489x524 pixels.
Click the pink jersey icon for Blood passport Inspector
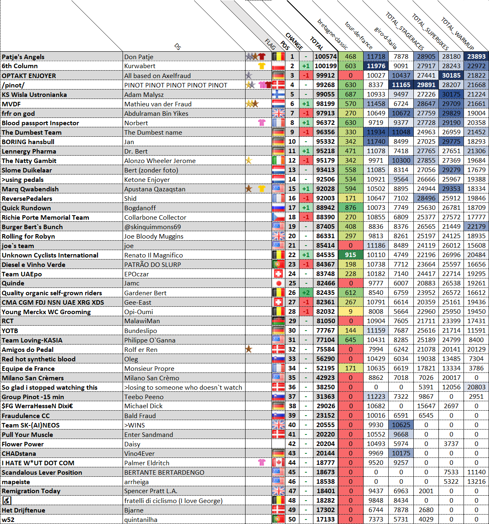pos(262,122)
